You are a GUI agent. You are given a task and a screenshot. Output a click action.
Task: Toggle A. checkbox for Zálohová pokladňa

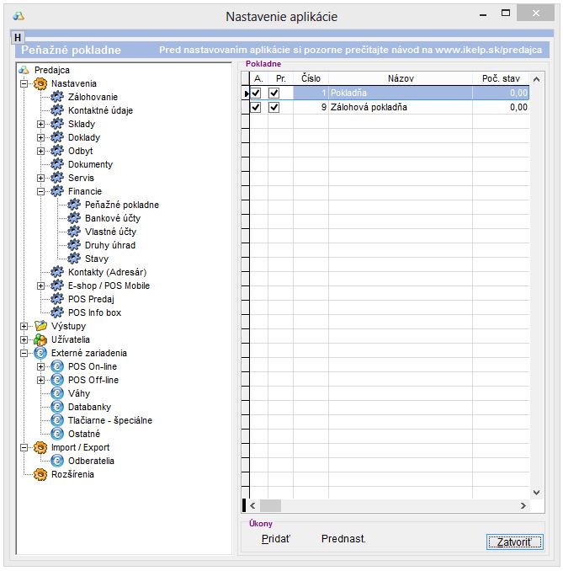pos(256,107)
